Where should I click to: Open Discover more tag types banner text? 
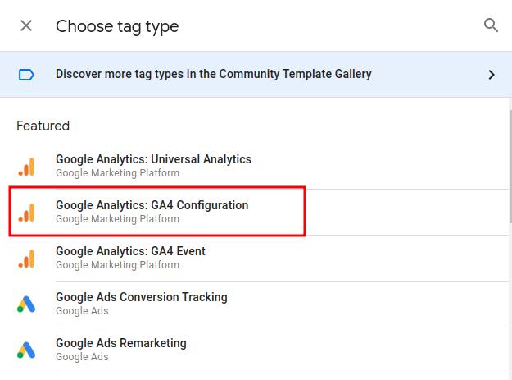(x=214, y=74)
